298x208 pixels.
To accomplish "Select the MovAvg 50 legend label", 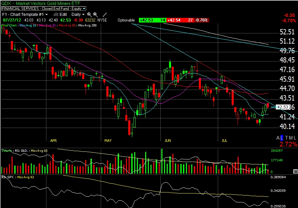I will (x=67, y=25).
